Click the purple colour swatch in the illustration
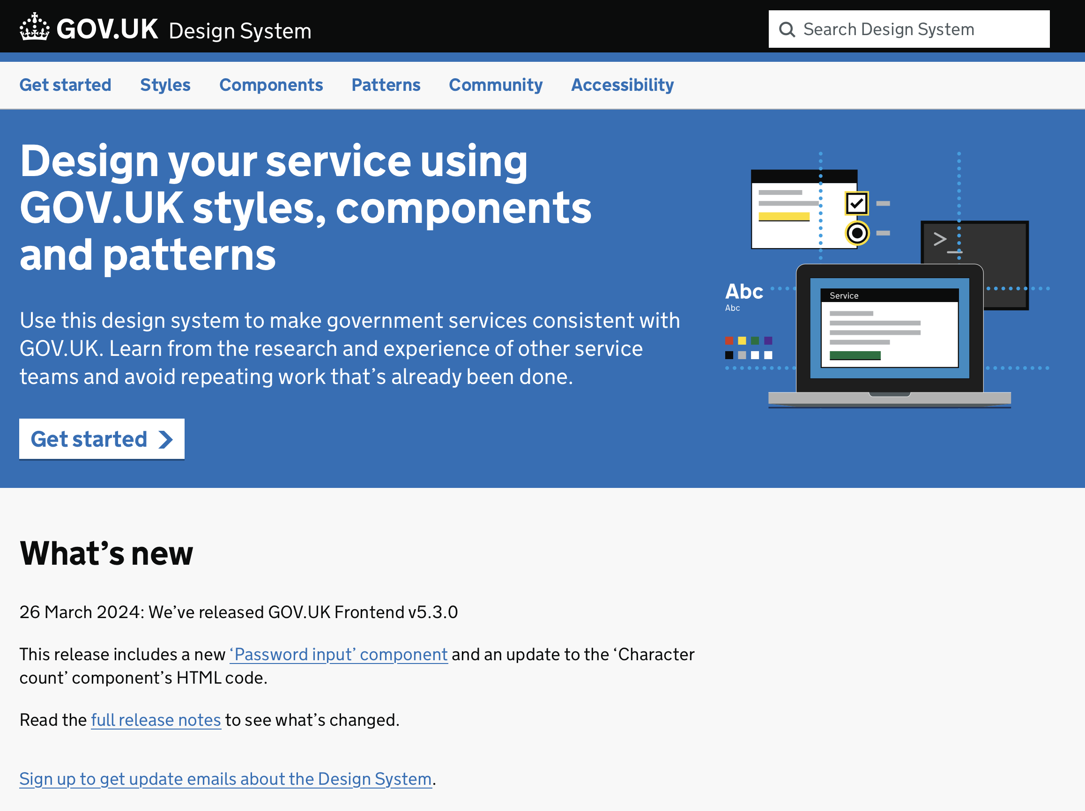The height and width of the screenshot is (811, 1085). click(x=768, y=341)
